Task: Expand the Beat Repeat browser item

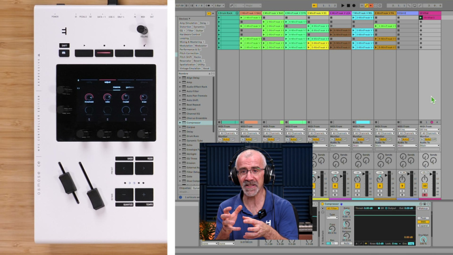Action: coord(180,105)
